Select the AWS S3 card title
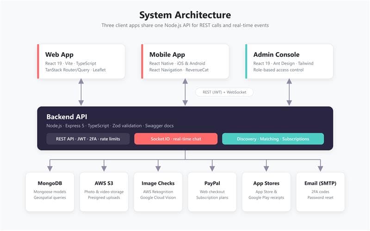Viewport: 370px width, 231px height. [x=104, y=183]
